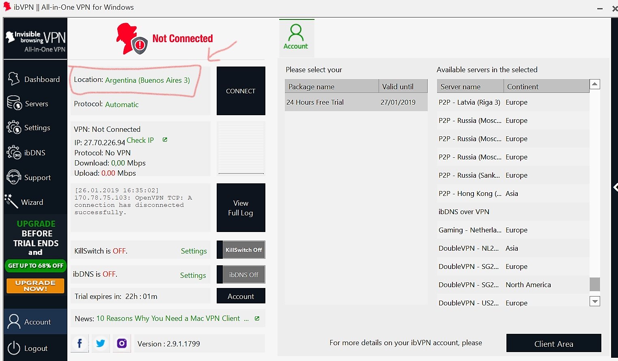Minimize the ibVPN window
This screenshot has height=361, width=618.
(x=600, y=8)
